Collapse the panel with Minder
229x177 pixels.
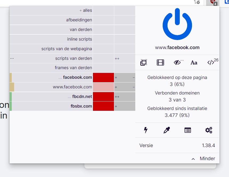[203, 159]
